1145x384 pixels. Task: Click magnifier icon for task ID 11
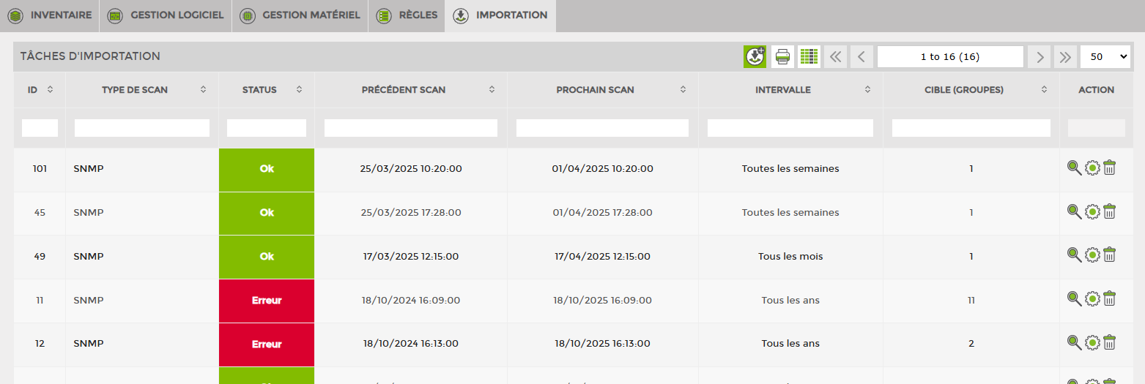click(1074, 299)
